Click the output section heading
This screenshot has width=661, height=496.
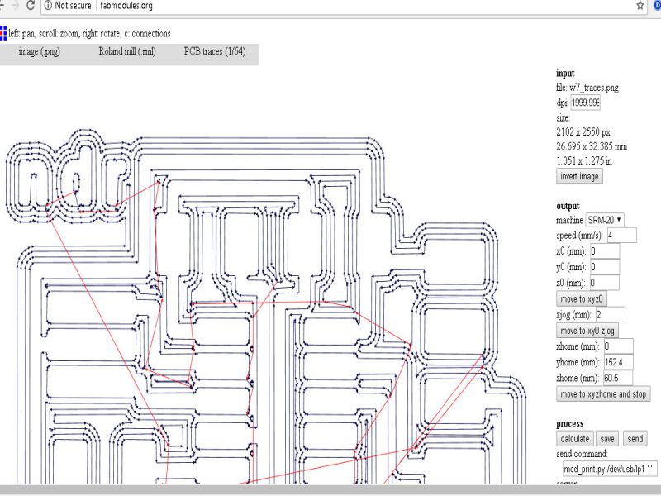(x=568, y=206)
